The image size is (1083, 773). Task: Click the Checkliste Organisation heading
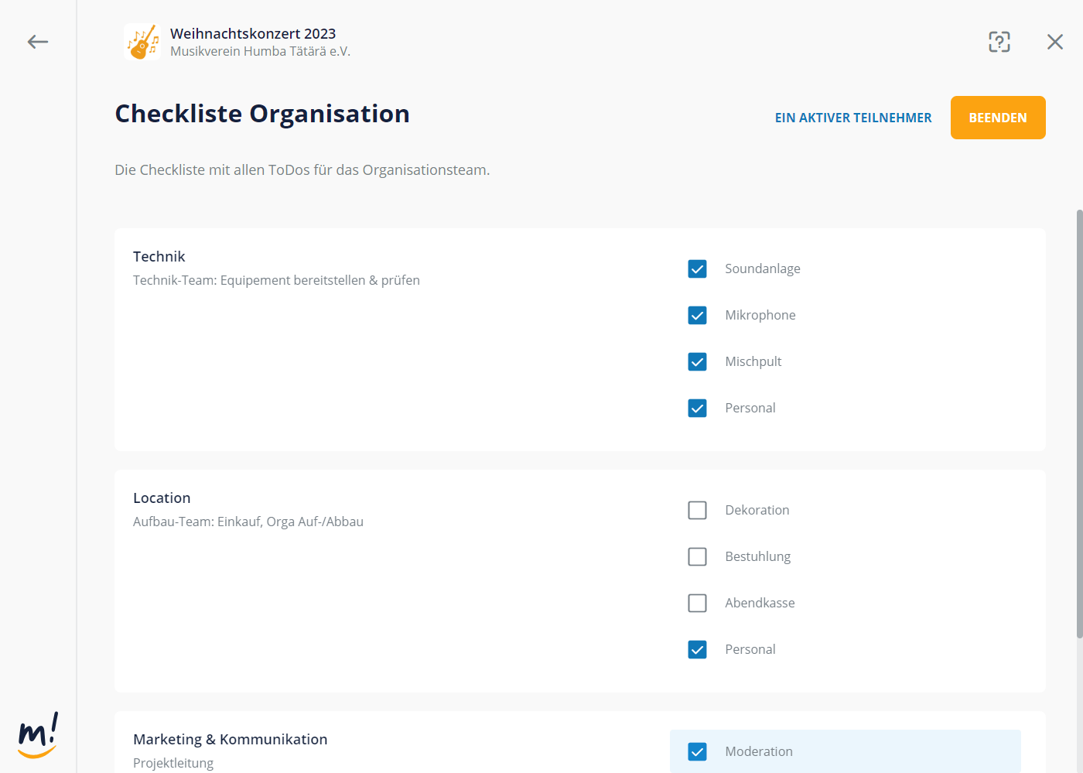(262, 114)
